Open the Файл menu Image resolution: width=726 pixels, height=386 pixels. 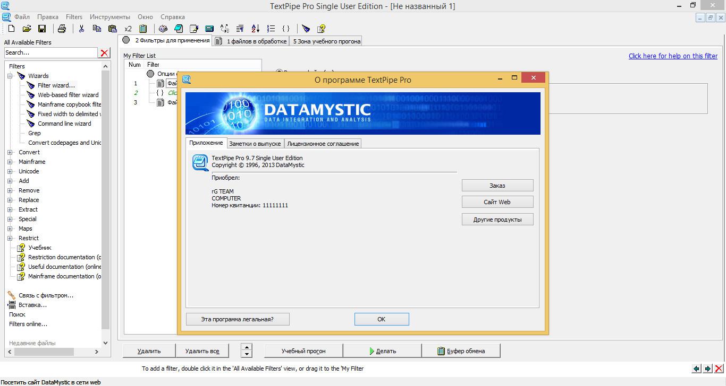(22, 17)
